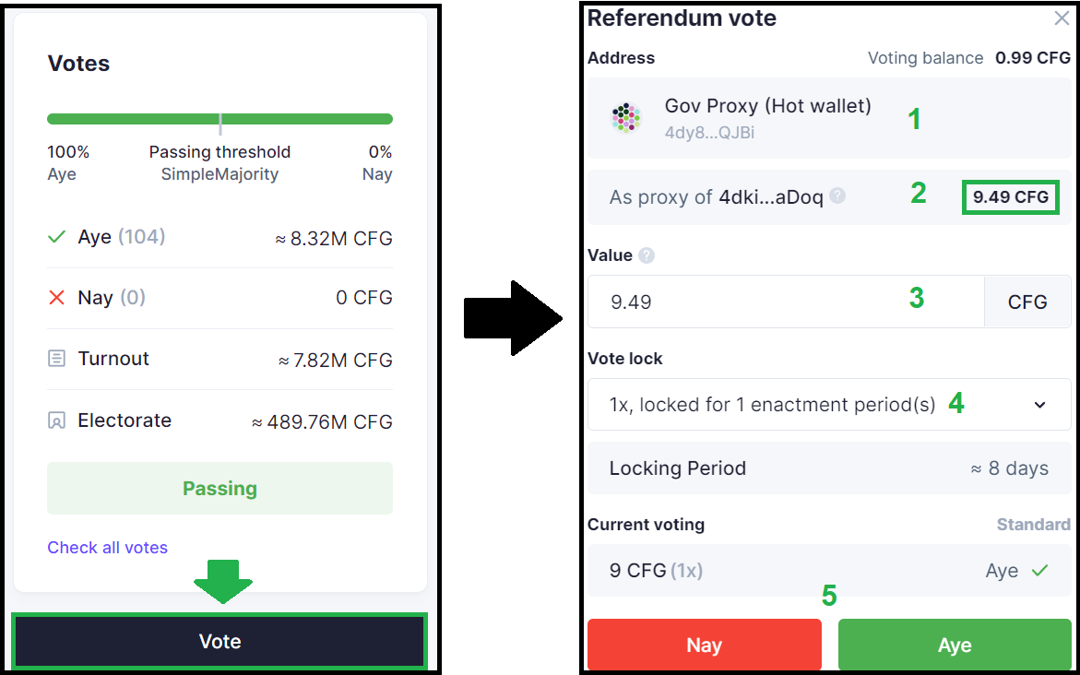1080x675 pixels.
Task: Click the Turnout document icon
Action: coord(56,359)
